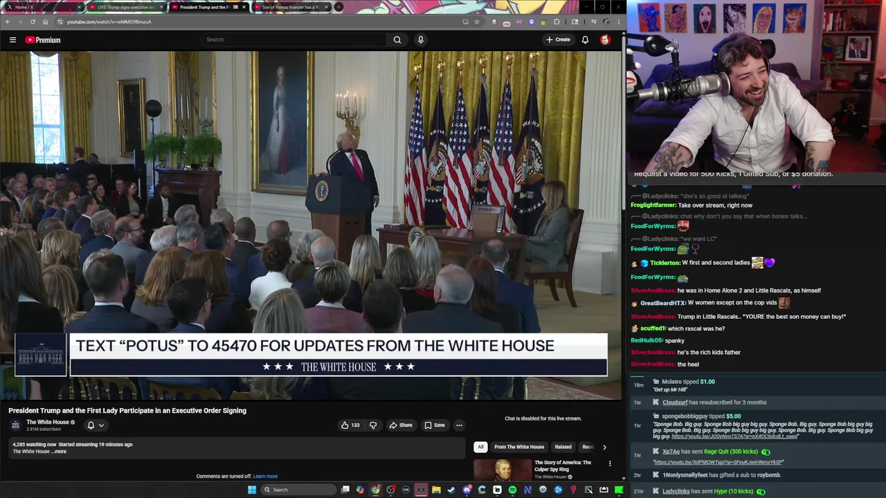Open options for Culper Spy Ring video
The image size is (886, 498).
610,463
